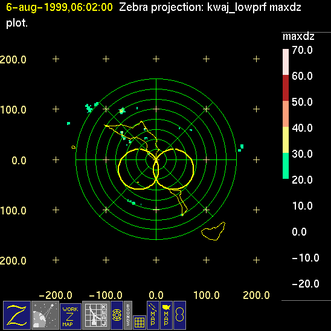Click the radar center at ring origin
This screenshot has width=331, height=331.
156,160
